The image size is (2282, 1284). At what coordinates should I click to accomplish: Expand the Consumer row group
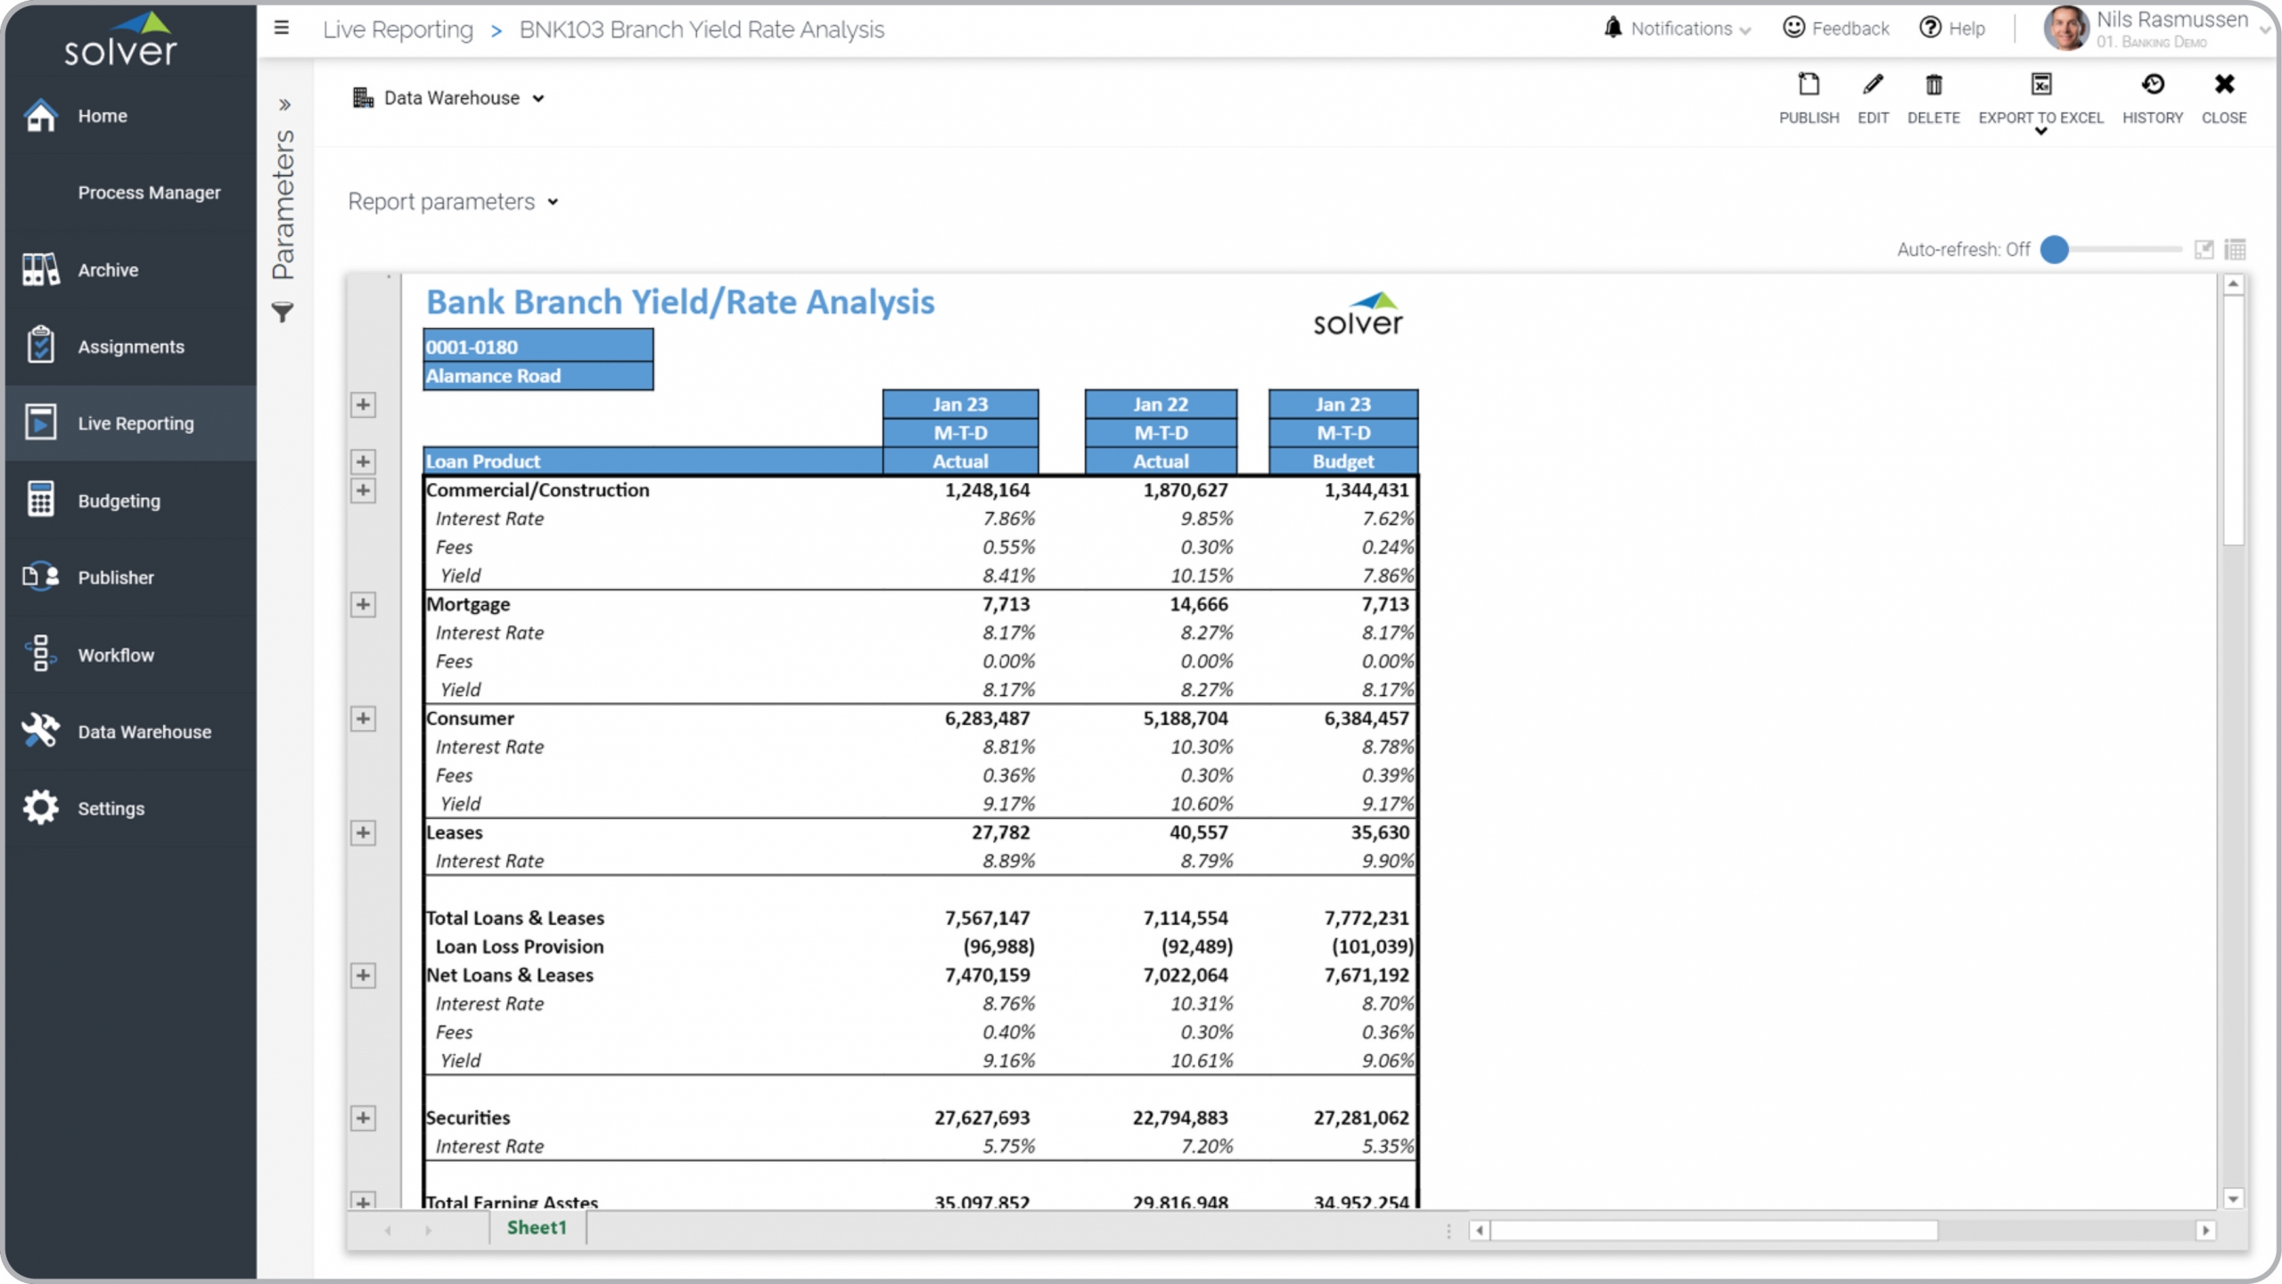(363, 719)
